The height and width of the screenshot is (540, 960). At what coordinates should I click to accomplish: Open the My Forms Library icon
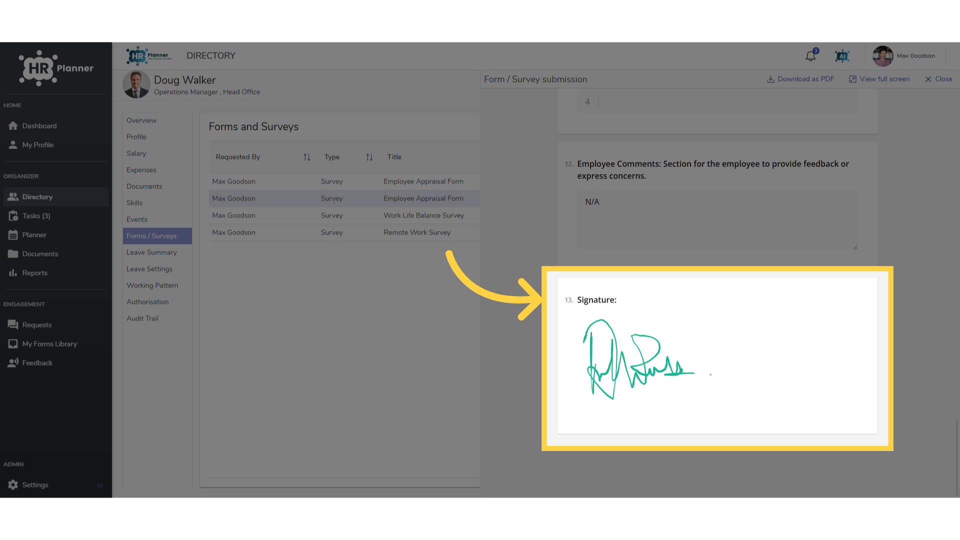point(13,344)
